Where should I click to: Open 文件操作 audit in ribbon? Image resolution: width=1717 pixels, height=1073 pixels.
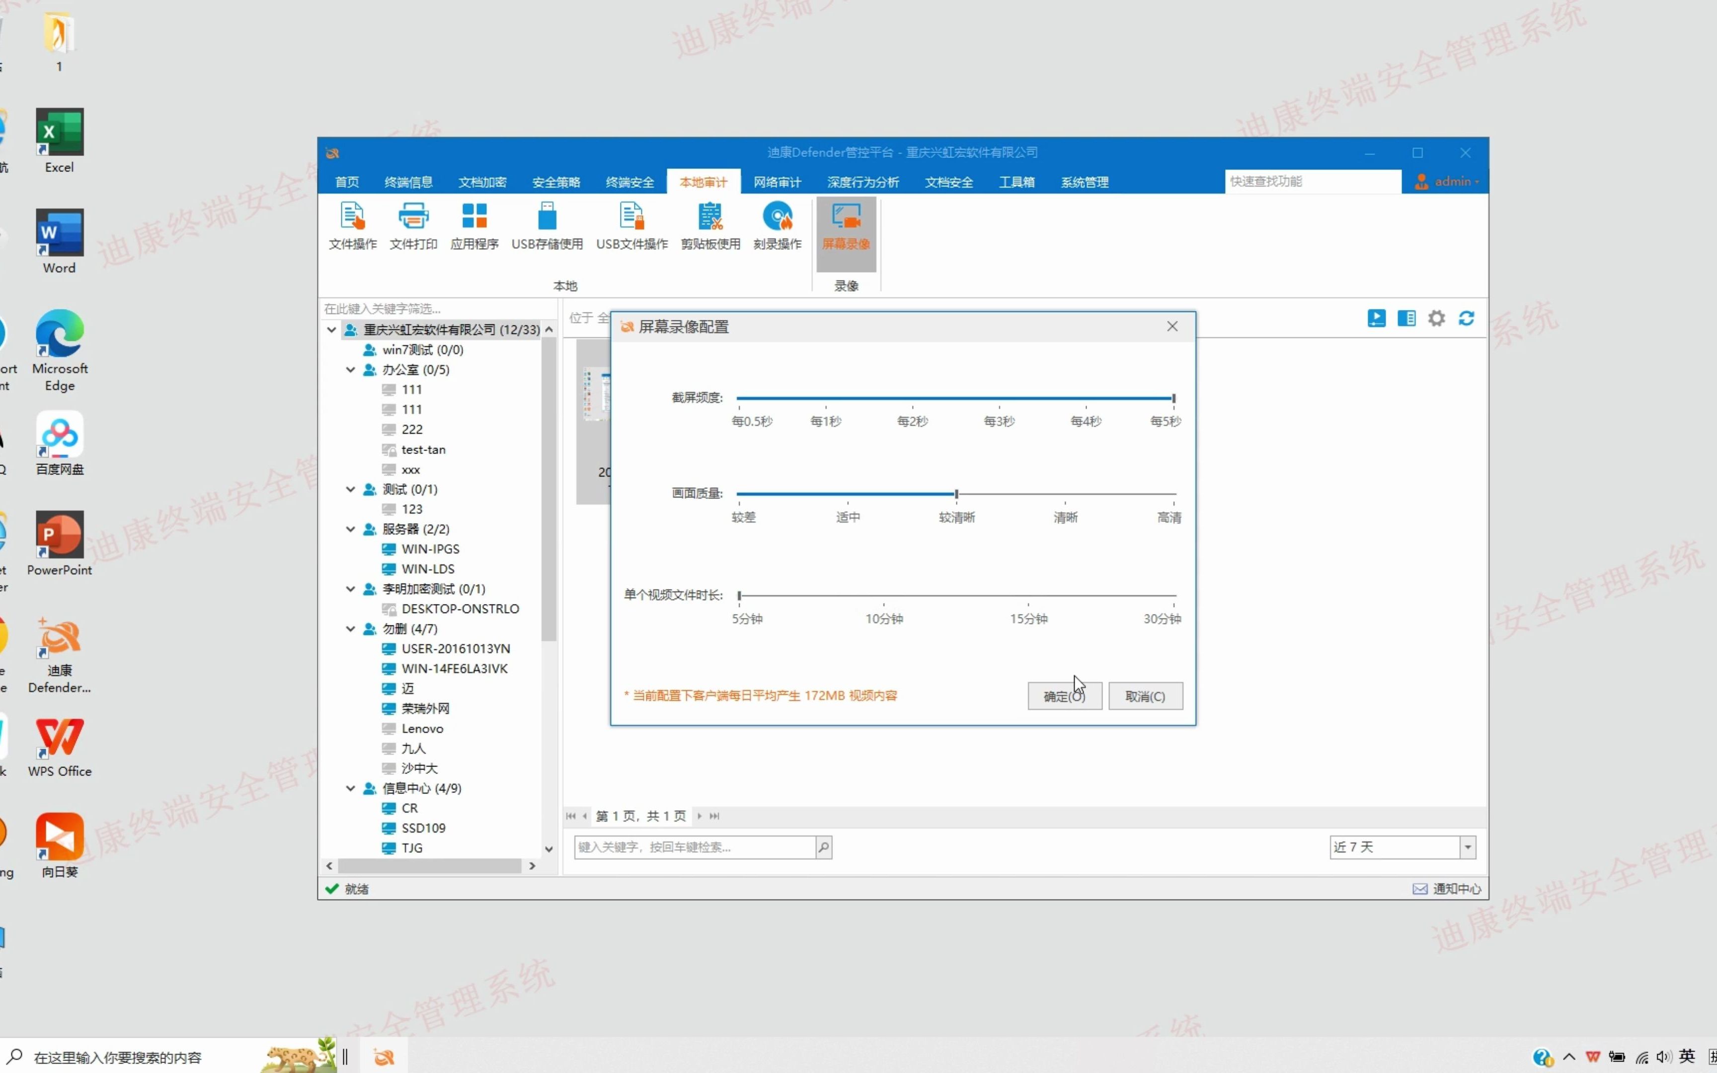[x=353, y=227]
